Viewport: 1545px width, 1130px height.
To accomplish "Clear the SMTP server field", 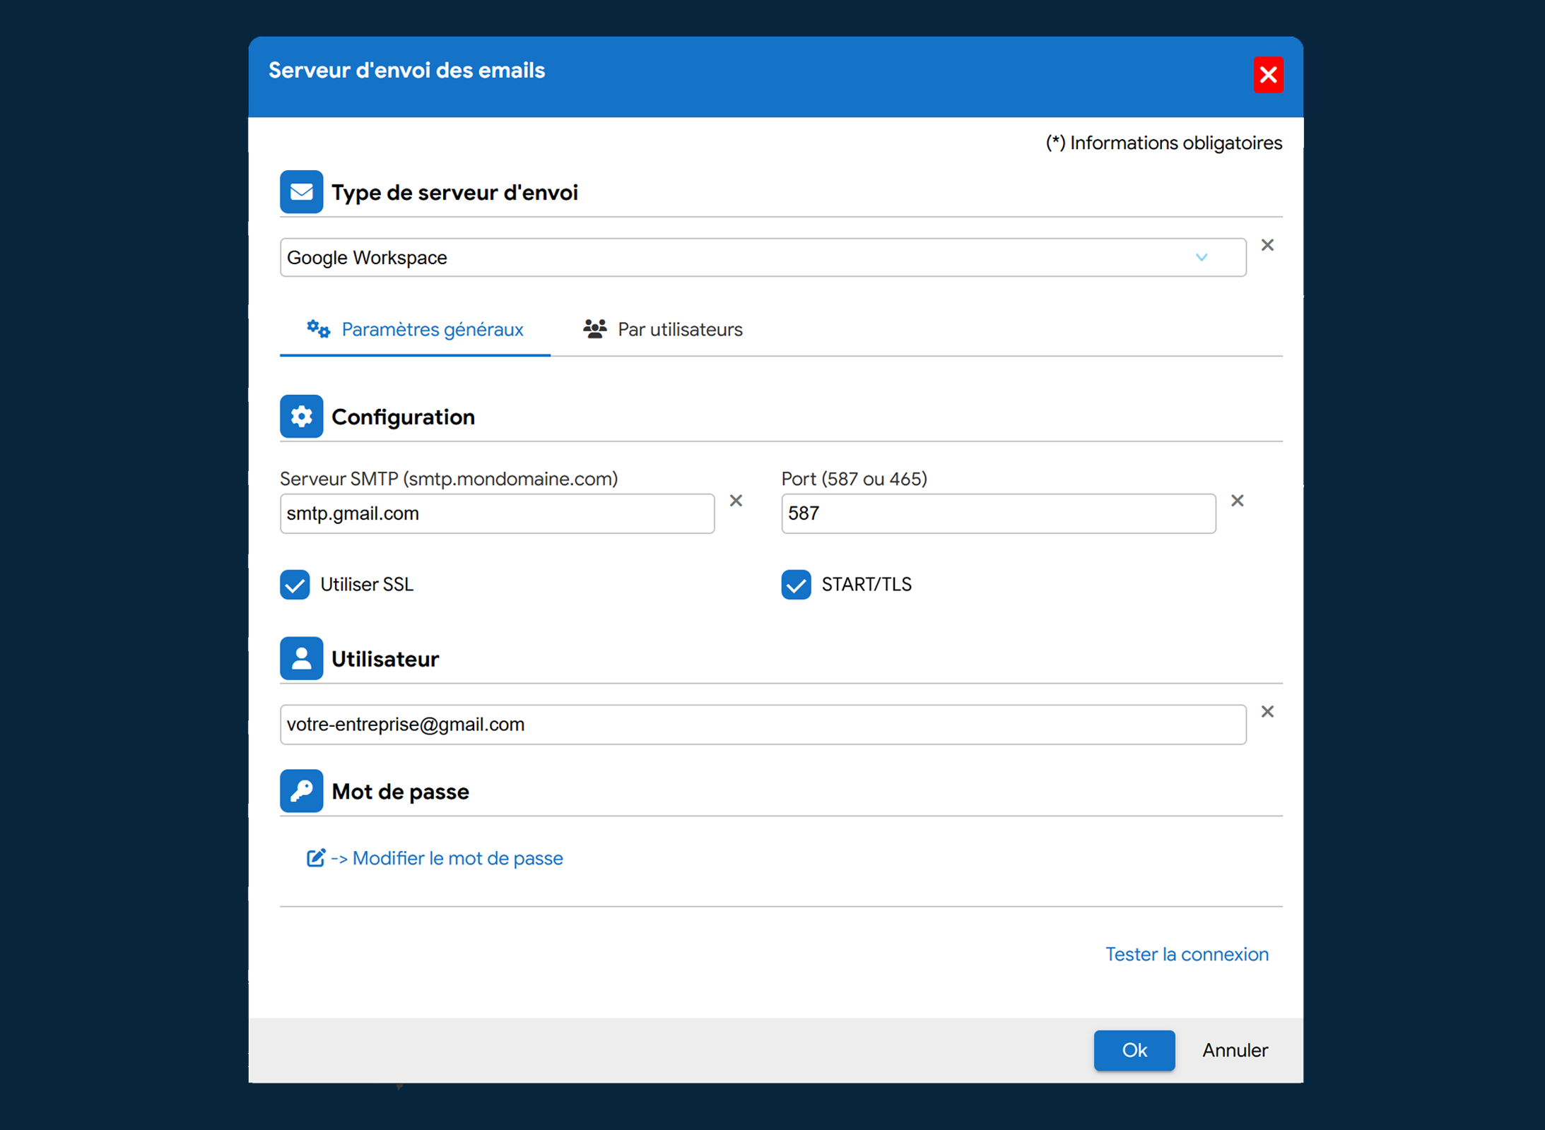I will click(736, 501).
